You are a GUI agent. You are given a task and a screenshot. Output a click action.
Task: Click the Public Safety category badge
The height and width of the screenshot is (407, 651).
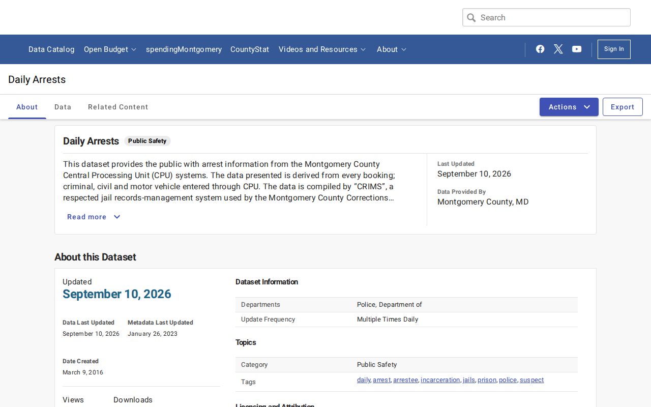[147, 141]
